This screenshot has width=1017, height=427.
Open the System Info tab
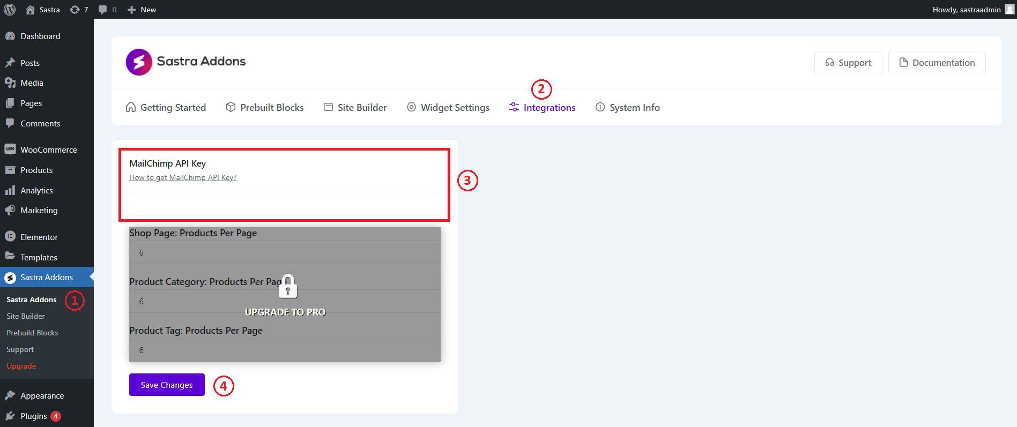click(x=628, y=107)
